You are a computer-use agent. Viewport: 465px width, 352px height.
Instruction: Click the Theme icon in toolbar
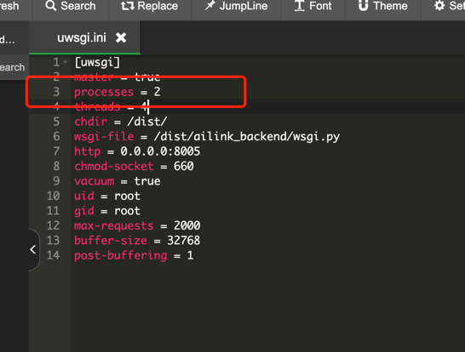click(x=364, y=5)
